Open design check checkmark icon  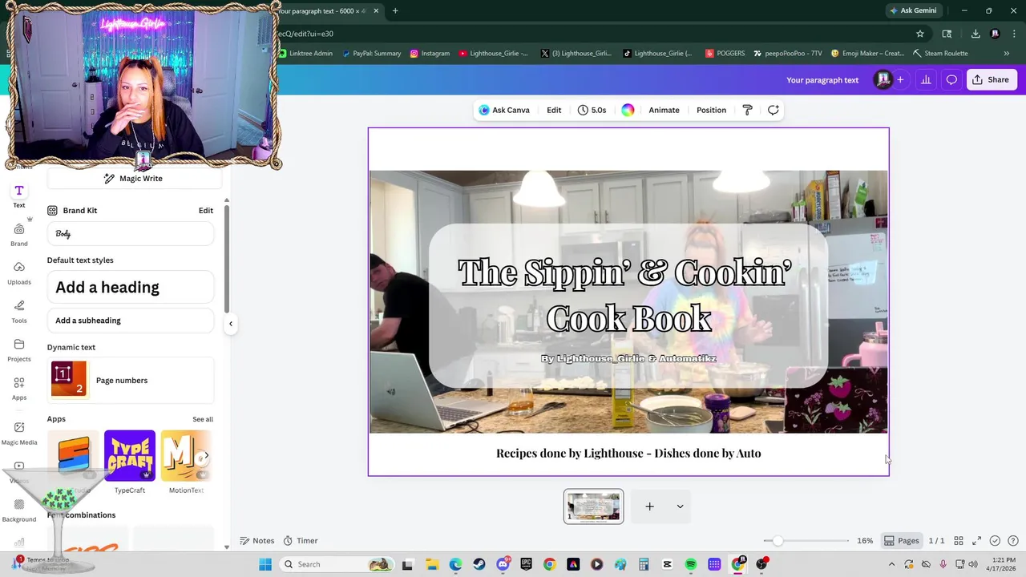click(x=995, y=541)
